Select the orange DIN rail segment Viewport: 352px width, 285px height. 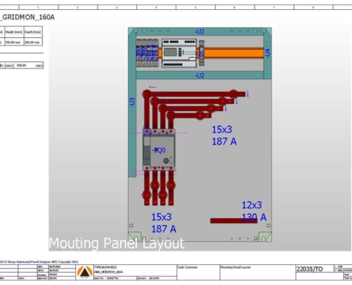click(x=233, y=53)
